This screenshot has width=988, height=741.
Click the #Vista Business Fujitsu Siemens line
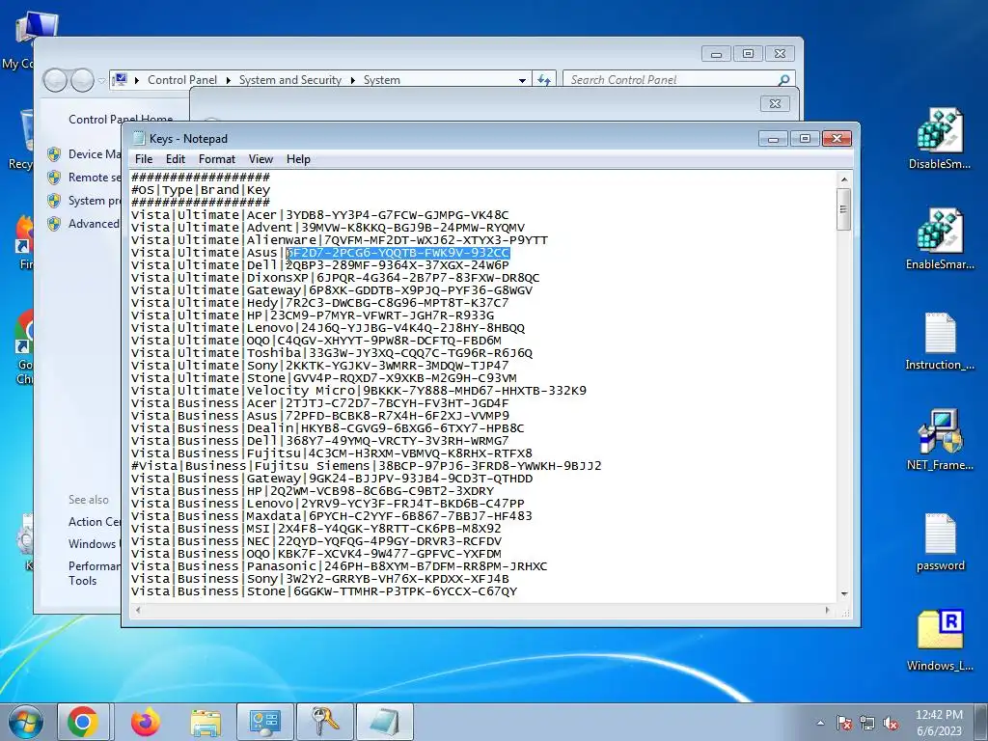366,466
